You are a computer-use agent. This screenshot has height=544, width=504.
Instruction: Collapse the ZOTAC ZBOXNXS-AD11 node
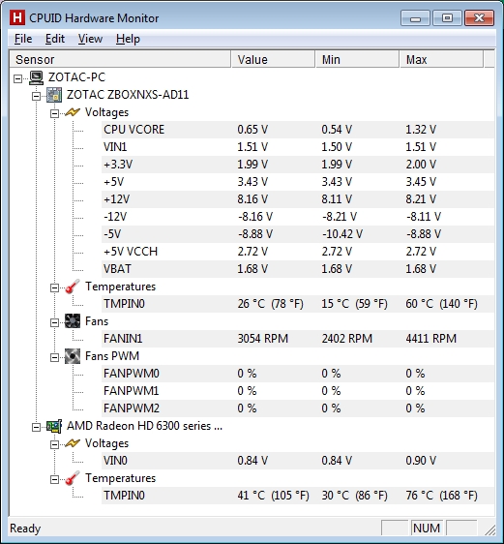coord(36,96)
